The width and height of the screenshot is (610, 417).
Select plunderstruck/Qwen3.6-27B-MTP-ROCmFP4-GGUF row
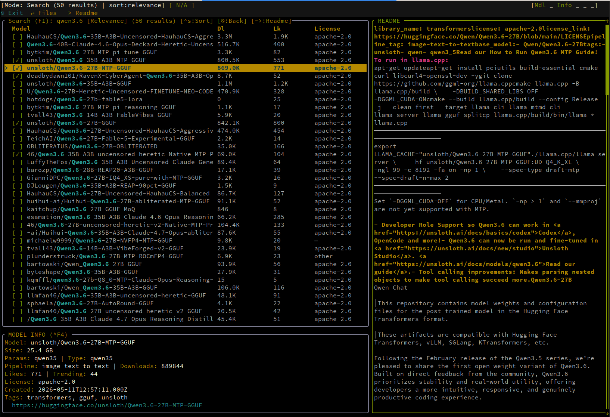coord(186,256)
